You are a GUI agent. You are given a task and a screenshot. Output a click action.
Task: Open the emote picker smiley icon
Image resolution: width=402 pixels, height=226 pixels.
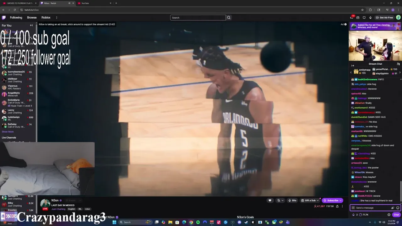(398, 208)
